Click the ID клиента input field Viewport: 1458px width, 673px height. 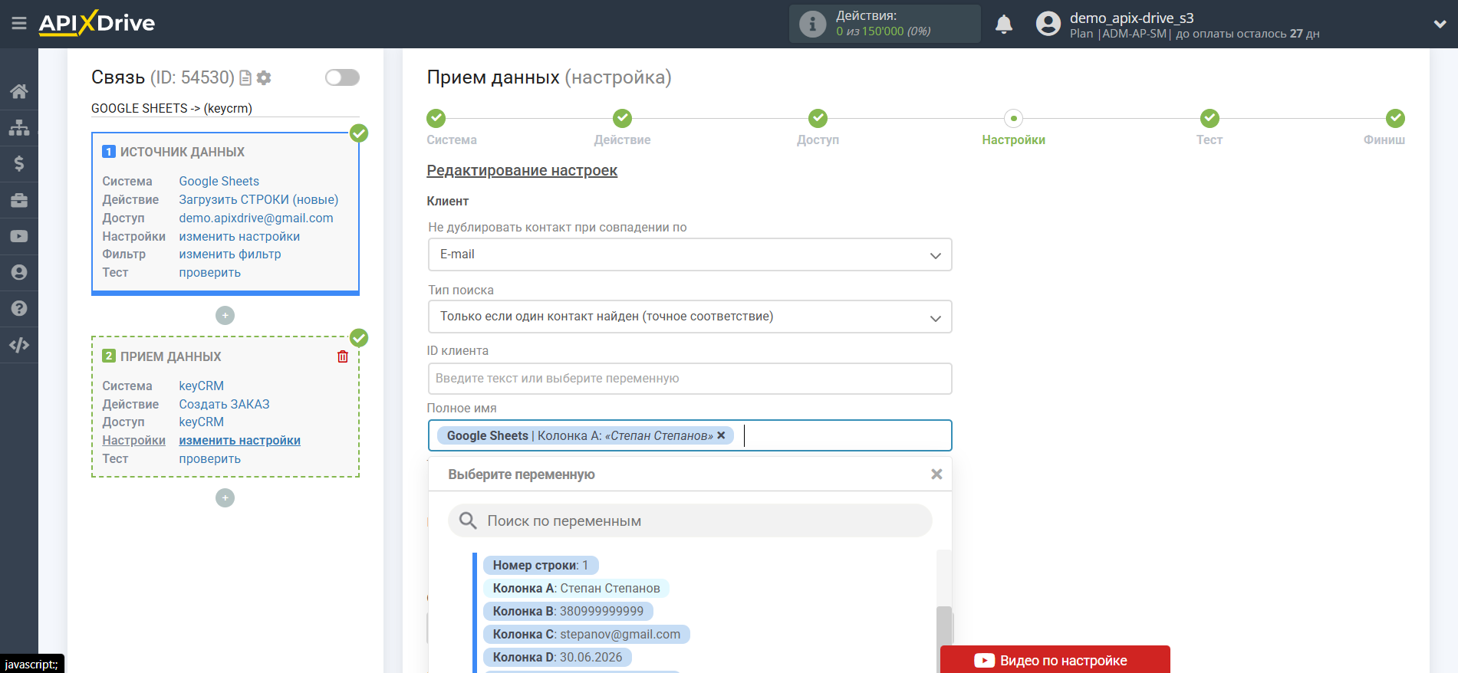click(690, 379)
